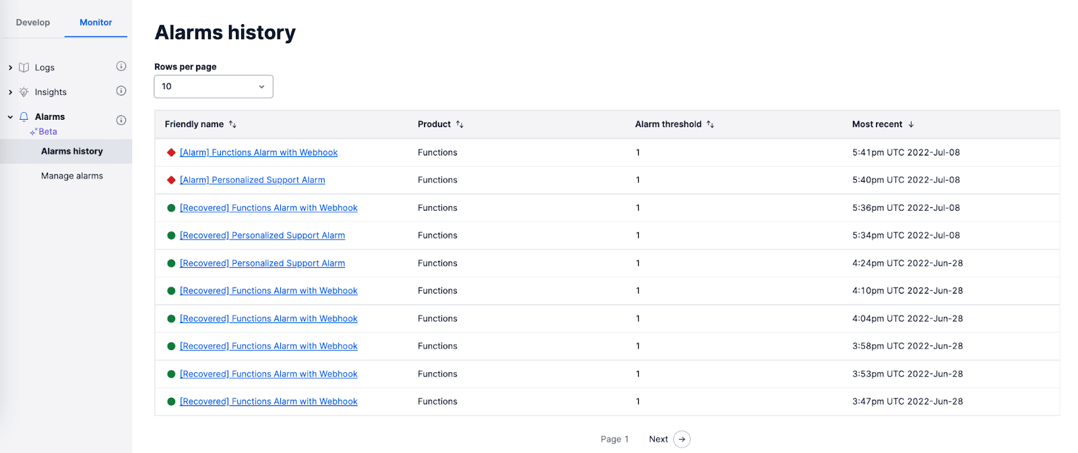The width and height of the screenshot is (1078, 453).
Task: Sort by Product column arrows icon
Action: (x=459, y=125)
